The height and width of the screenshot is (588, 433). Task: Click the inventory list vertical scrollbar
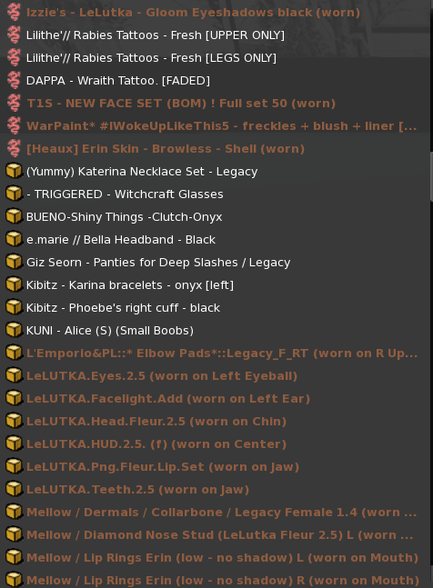tap(431, 294)
